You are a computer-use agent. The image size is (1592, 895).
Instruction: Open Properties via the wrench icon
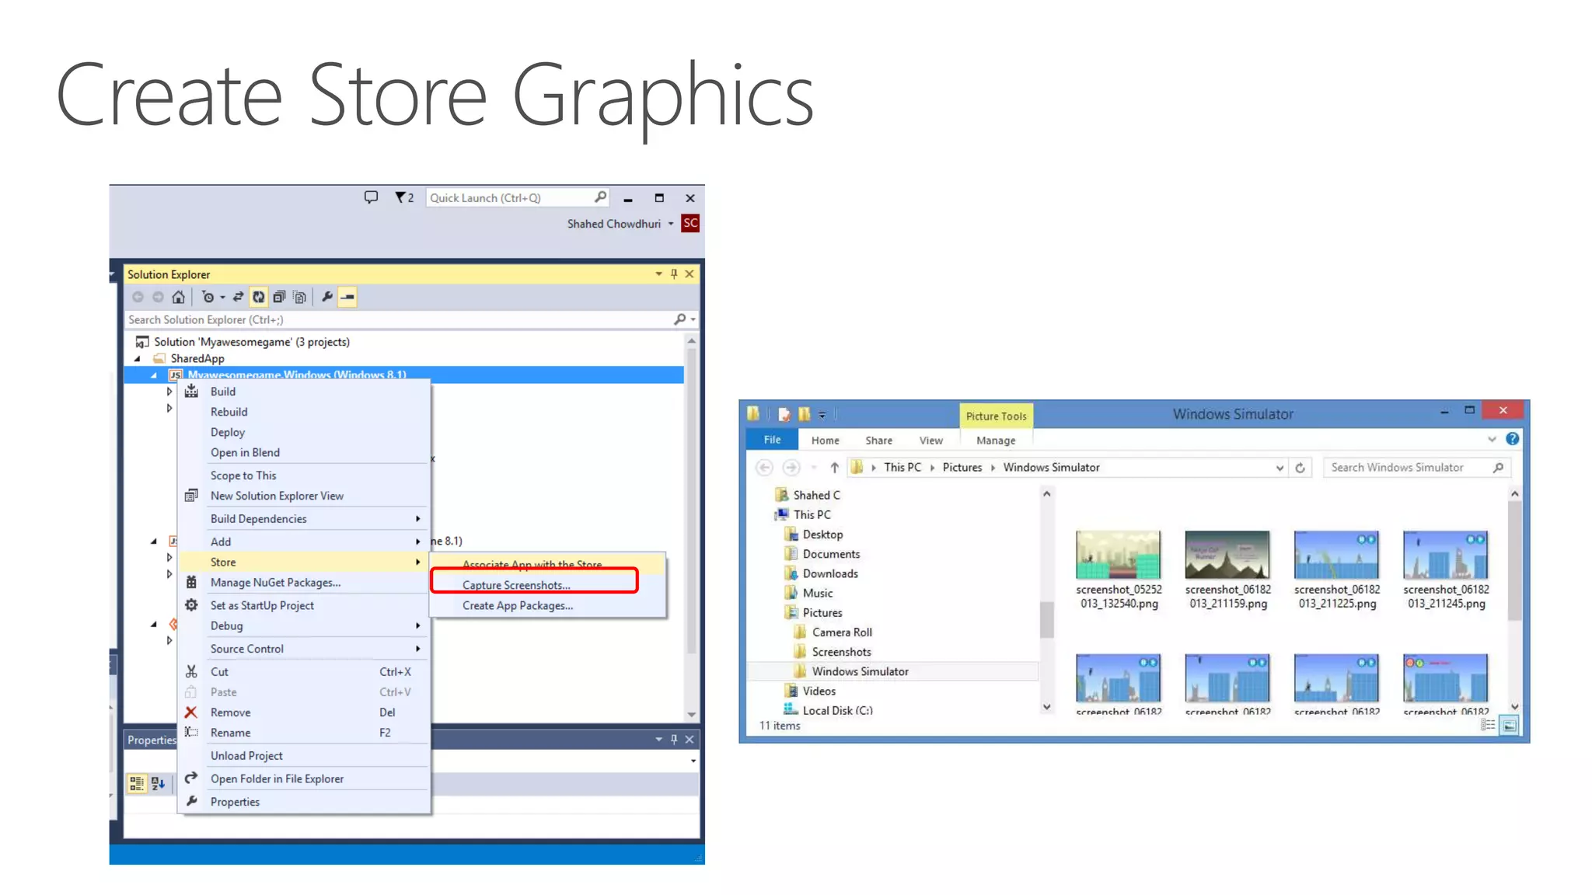point(327,297)
